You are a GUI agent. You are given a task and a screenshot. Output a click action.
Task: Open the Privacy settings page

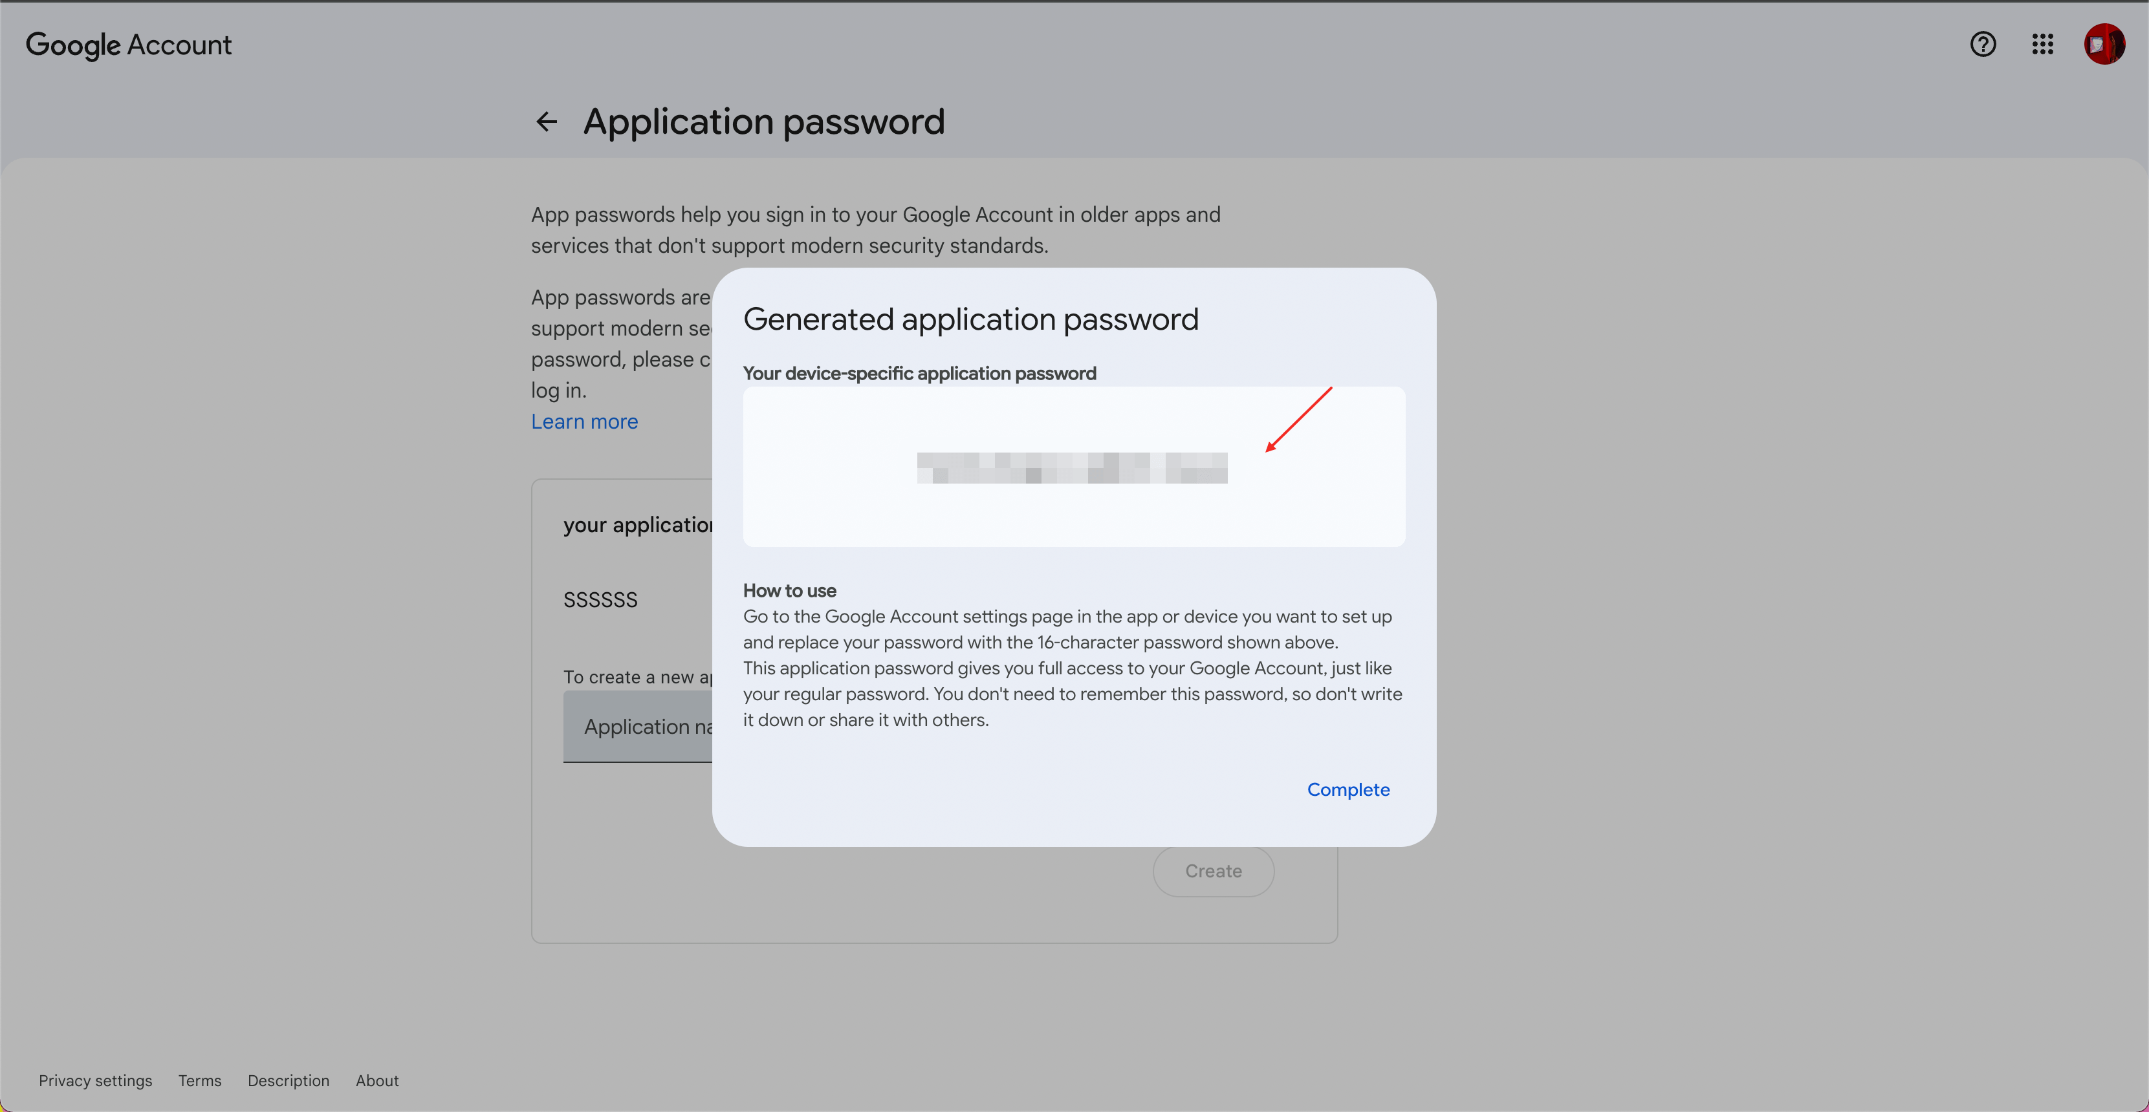pos(95,1080)
